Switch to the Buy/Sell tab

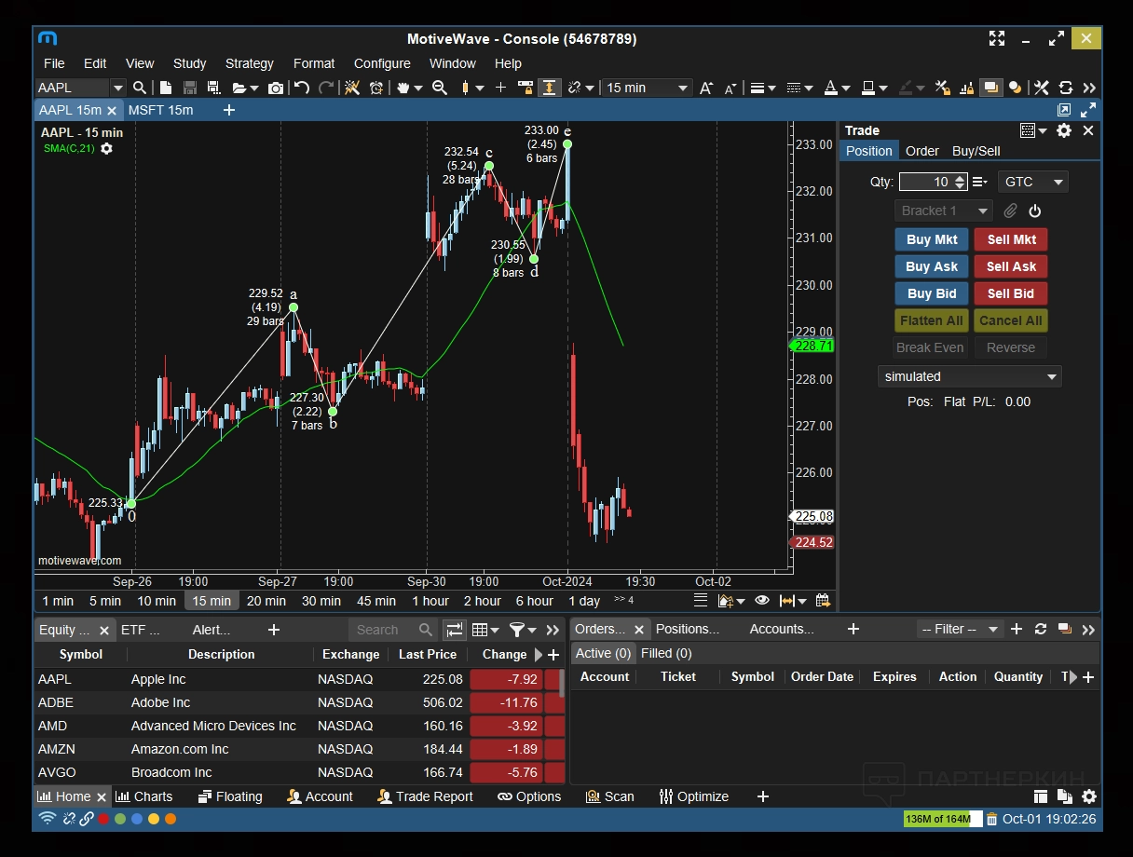click(976, 151)
